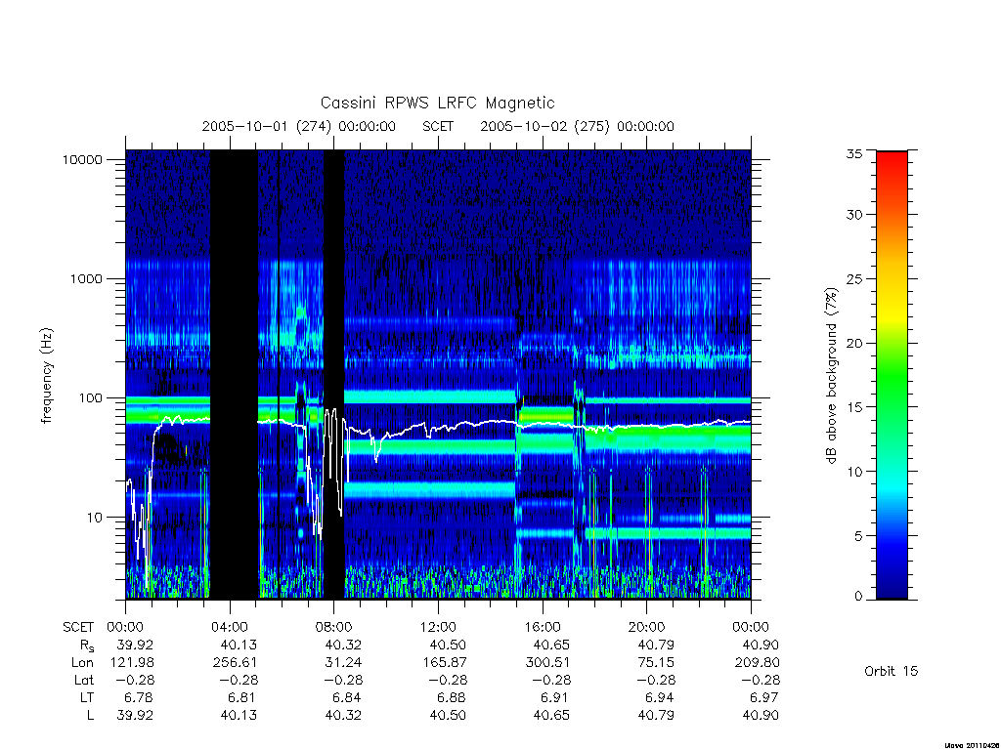Click the LT value '6.78'
The image size is (1001, 750).
coord(140,697)
